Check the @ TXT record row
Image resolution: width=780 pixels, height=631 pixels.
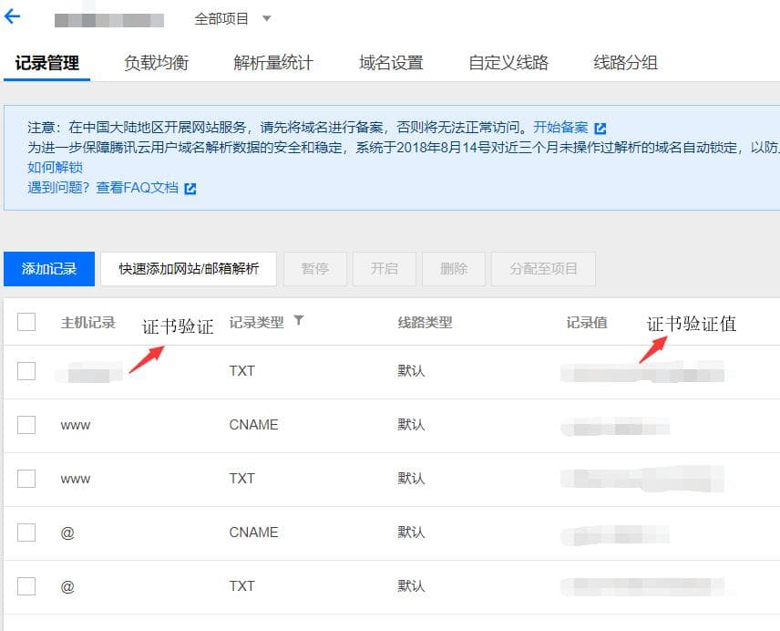[x=26, y=586]
